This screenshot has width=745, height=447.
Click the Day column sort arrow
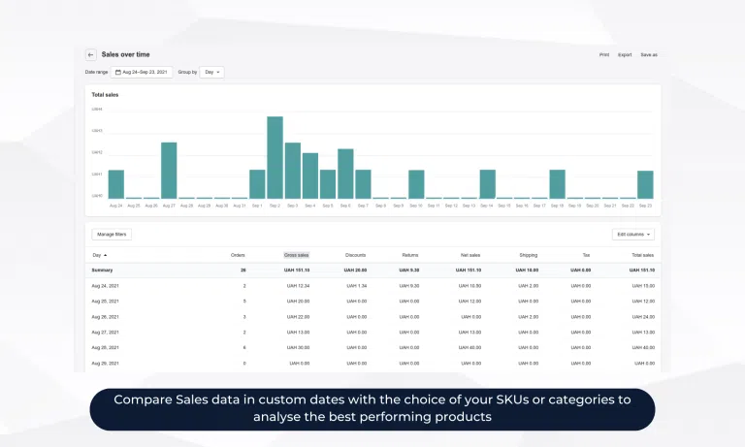[x=105, y=255]
